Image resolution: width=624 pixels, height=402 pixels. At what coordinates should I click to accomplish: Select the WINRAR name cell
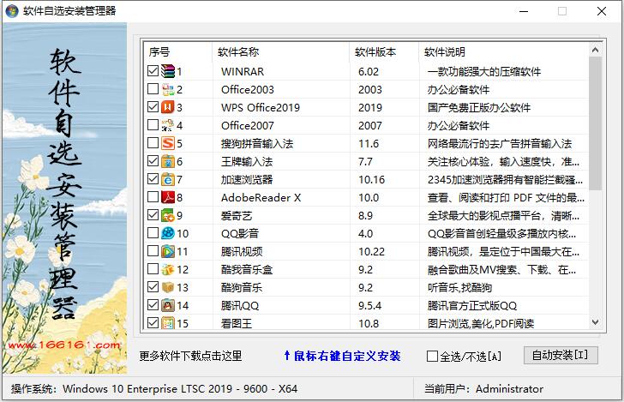243,72
